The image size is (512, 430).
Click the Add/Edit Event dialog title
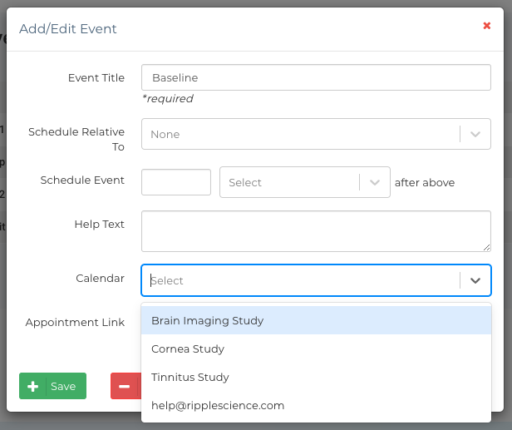[68, 29]
